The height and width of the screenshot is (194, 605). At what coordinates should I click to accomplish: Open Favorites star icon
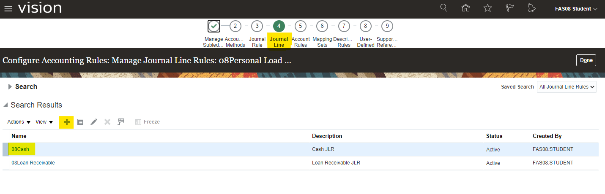pyautogui.click(x=487, y=8)
